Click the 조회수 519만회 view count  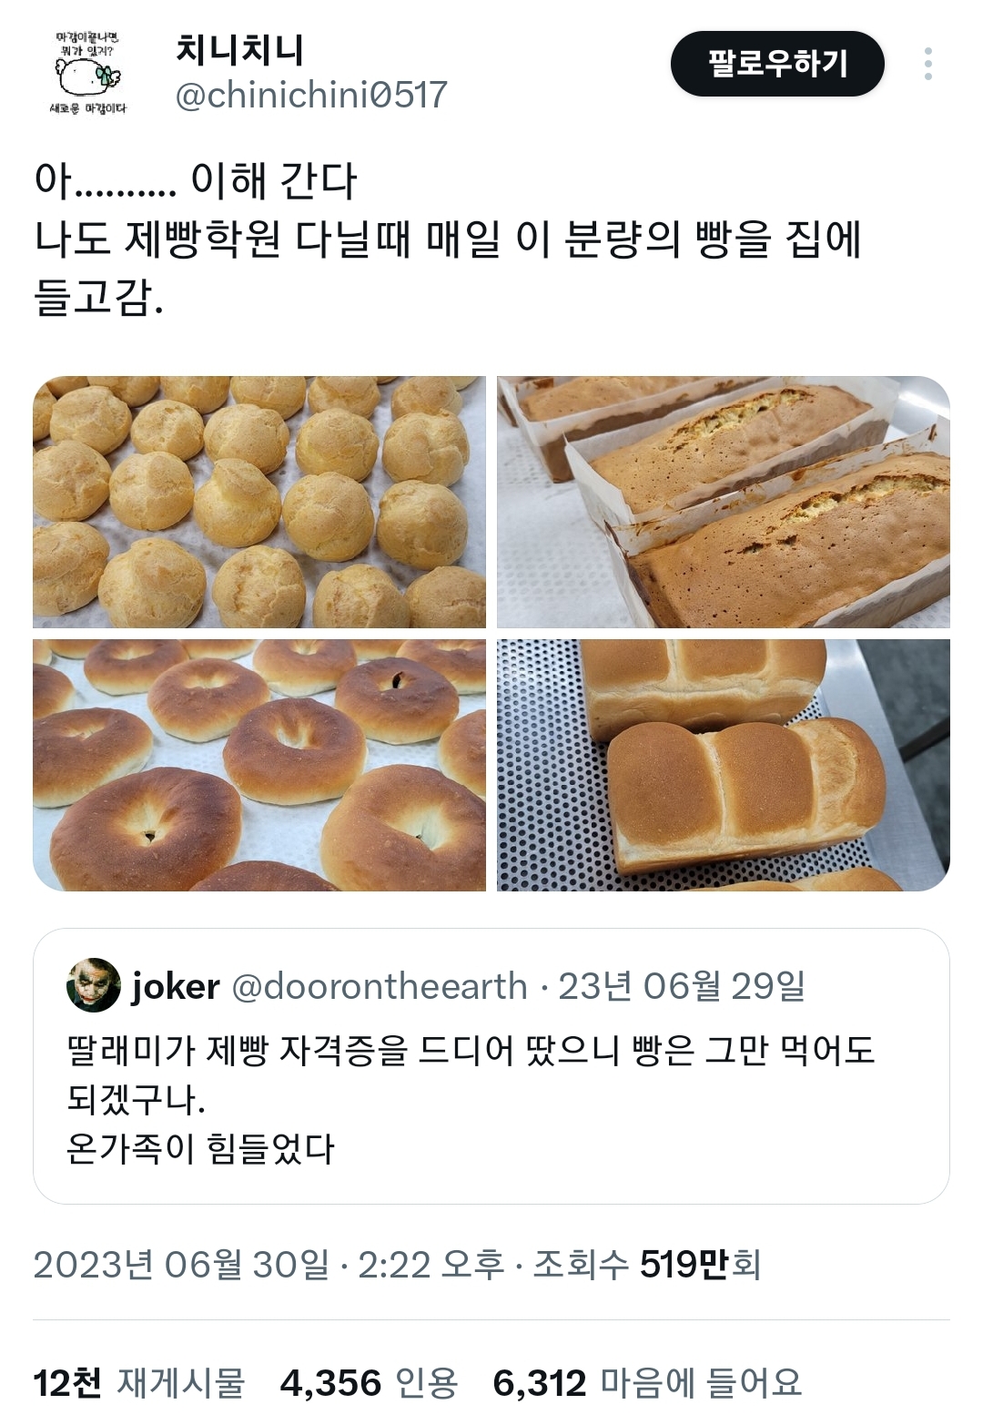[646, 1264]
